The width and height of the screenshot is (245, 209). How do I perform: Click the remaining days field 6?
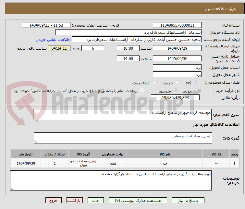pos(93,48)
